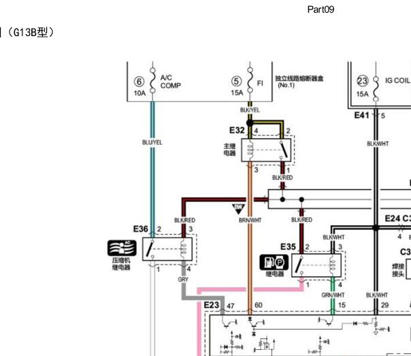Screen dimensions: 411x356
Task: Click the BLU/YEL wire label
Action: (152, 142)
